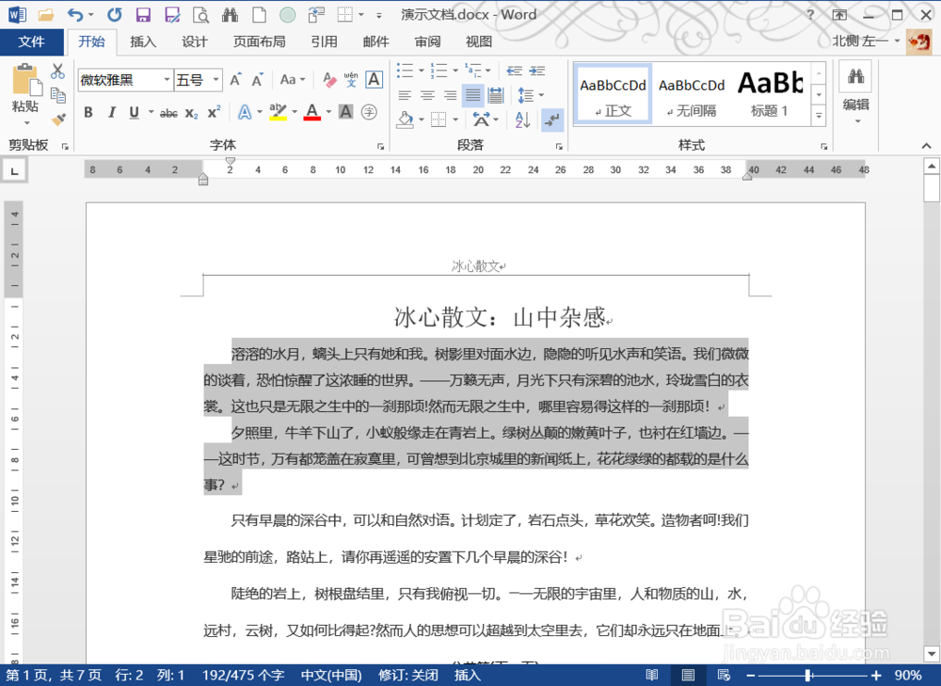The width and height of the screenshot is (941, 686).
Task: Click the Sort A-Z icon
Action: point(522,120)
